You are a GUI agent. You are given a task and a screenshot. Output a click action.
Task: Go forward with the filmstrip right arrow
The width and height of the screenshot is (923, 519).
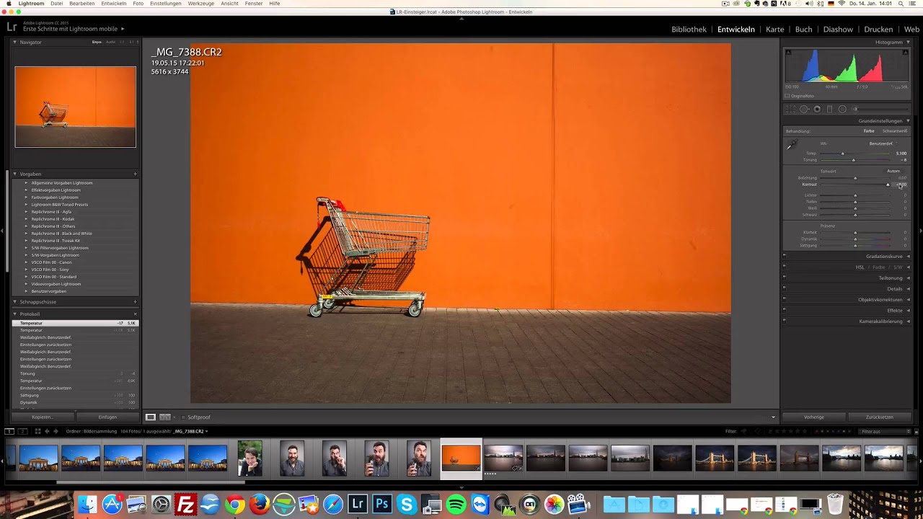(x=57, y=431)
